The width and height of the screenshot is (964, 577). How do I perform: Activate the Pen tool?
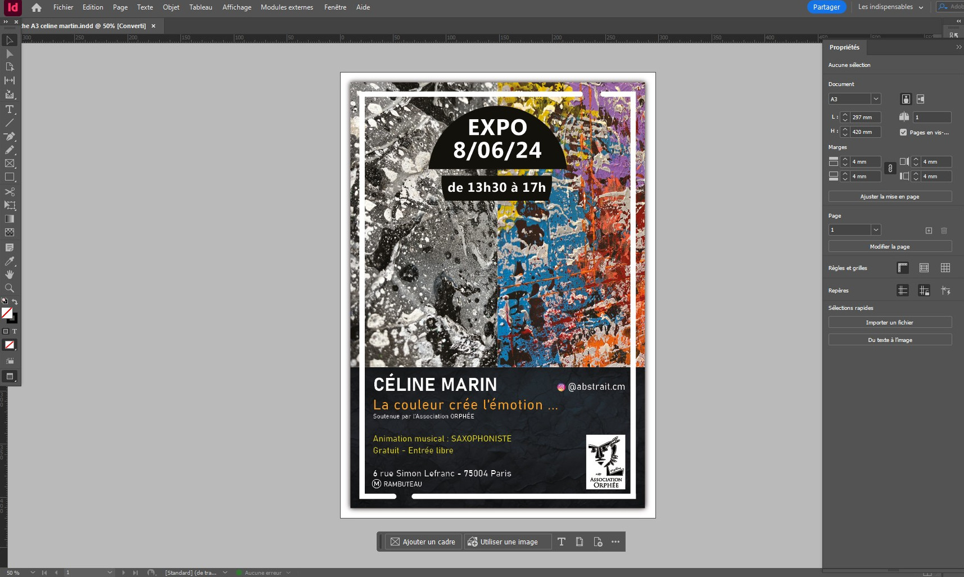click(10, 137)
